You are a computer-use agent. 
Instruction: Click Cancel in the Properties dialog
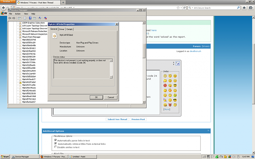click(111, 97)
